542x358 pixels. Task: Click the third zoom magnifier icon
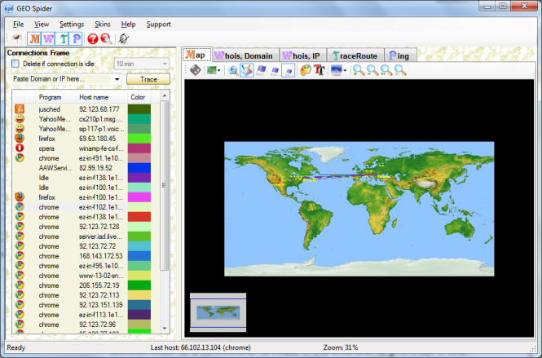click(x=386, y=70)
